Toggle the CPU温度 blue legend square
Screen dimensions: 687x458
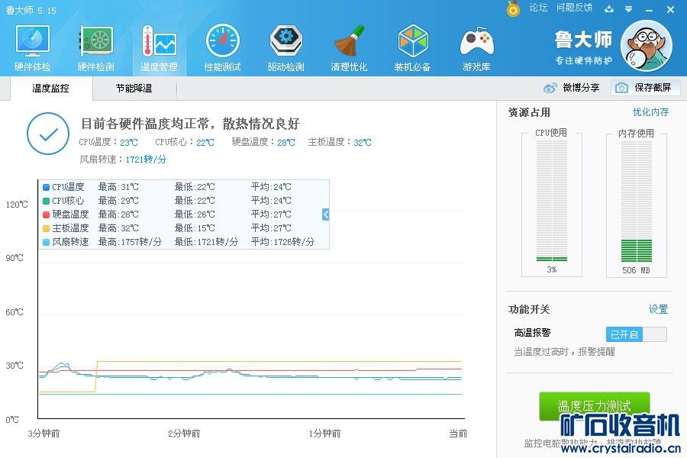pos(46,187)
